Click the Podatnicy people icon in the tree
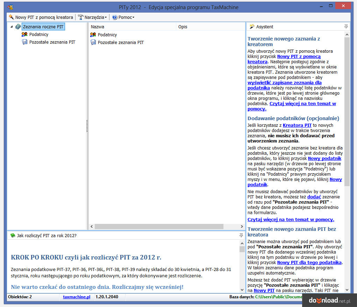Screen dimensions: 357x307 (24, 34)
